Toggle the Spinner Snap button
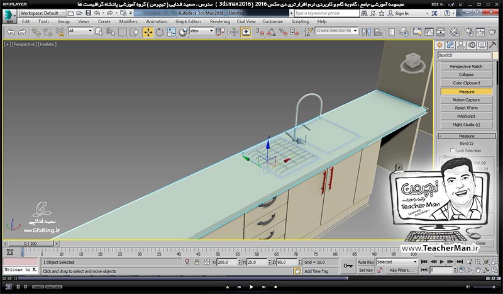Viewport: 503px width, 294px height. click(294, 32)
